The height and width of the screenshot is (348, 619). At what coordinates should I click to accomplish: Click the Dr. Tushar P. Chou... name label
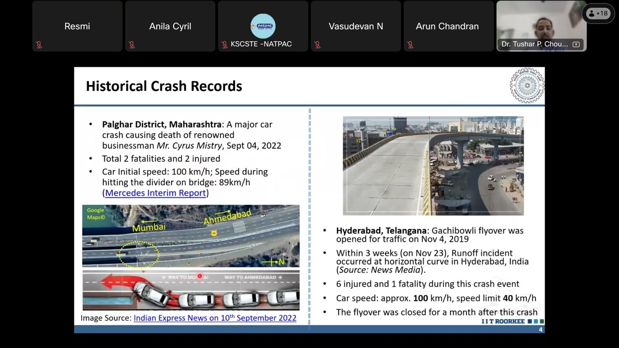click(535, 44)
